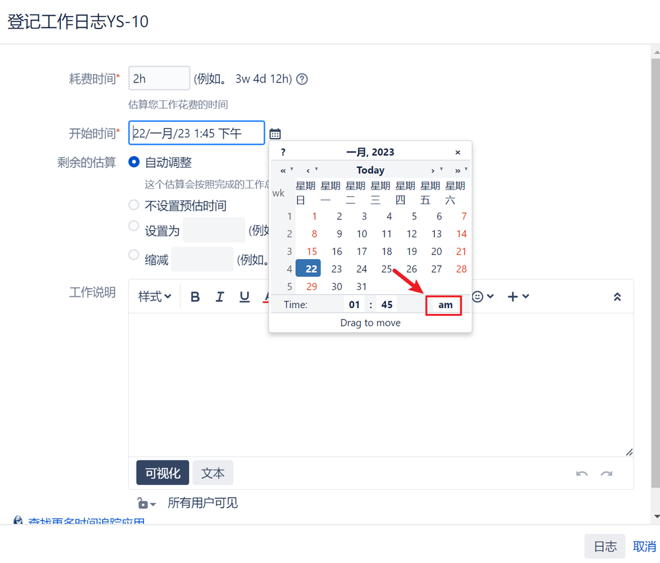Select date 30 in the calendar
Screen dimensions: 660x563
point(336,286)
